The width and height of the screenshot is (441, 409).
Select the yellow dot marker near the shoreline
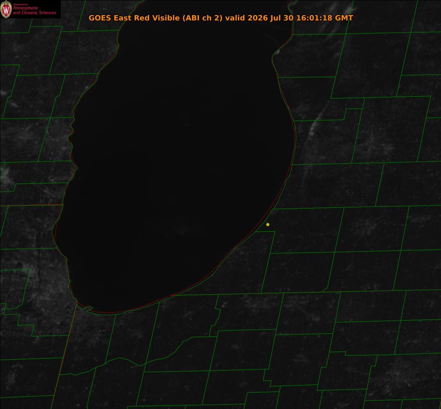[268, 224]
